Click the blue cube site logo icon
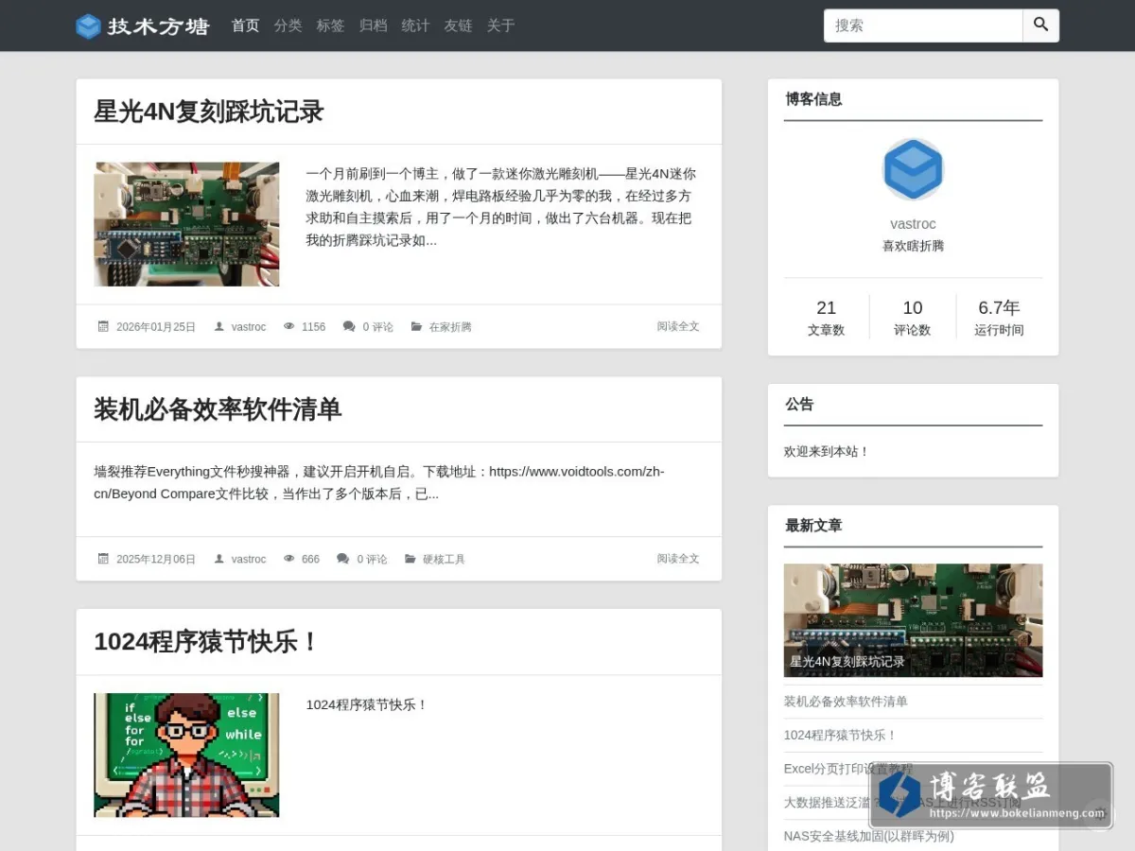Screen dimensions: 1135x851 [x=88, y=26]
